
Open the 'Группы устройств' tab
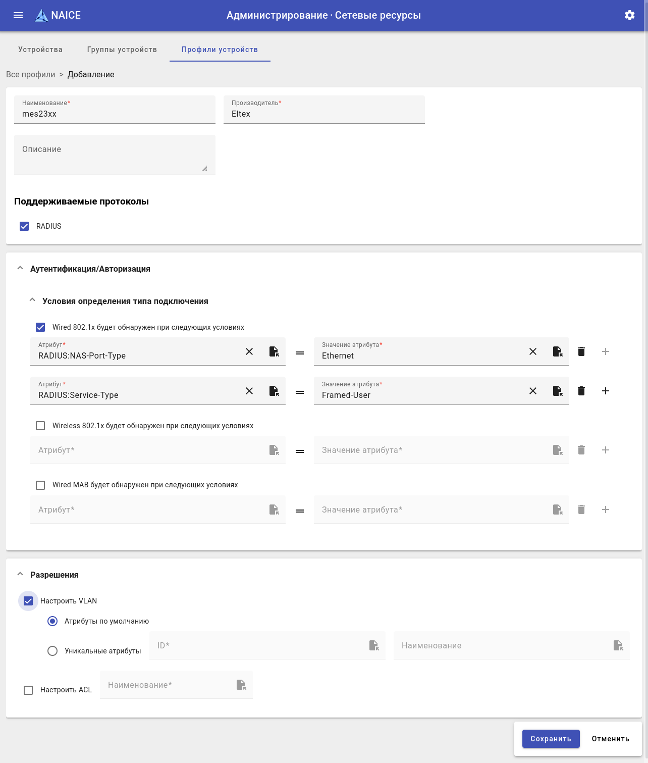click(x=122, y=49)
